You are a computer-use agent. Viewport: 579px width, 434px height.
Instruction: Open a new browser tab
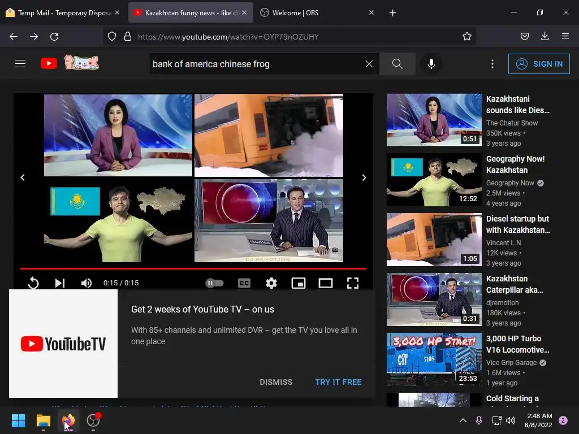(x=392, y=13)
